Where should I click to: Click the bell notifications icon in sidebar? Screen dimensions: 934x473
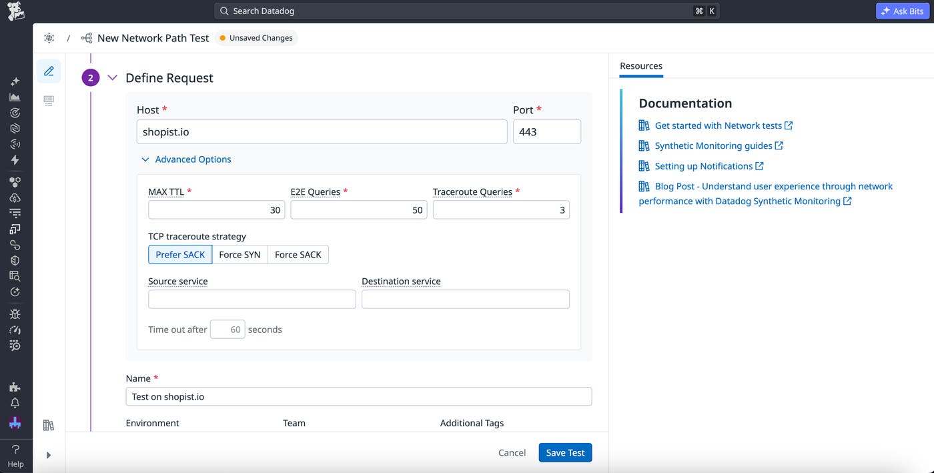(15, 403)
